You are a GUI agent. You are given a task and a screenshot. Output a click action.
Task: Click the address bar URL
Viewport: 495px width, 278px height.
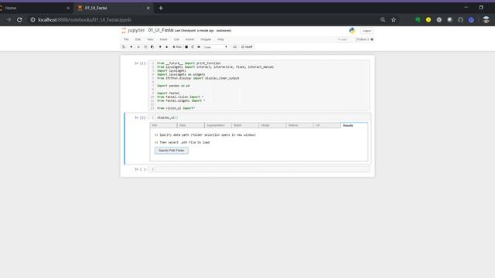(84, 19)
